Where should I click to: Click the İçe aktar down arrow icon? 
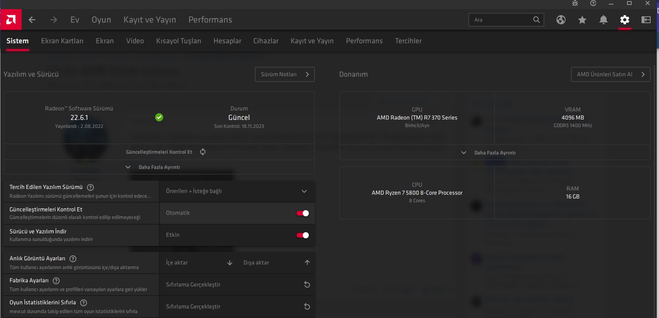[230, 263]
